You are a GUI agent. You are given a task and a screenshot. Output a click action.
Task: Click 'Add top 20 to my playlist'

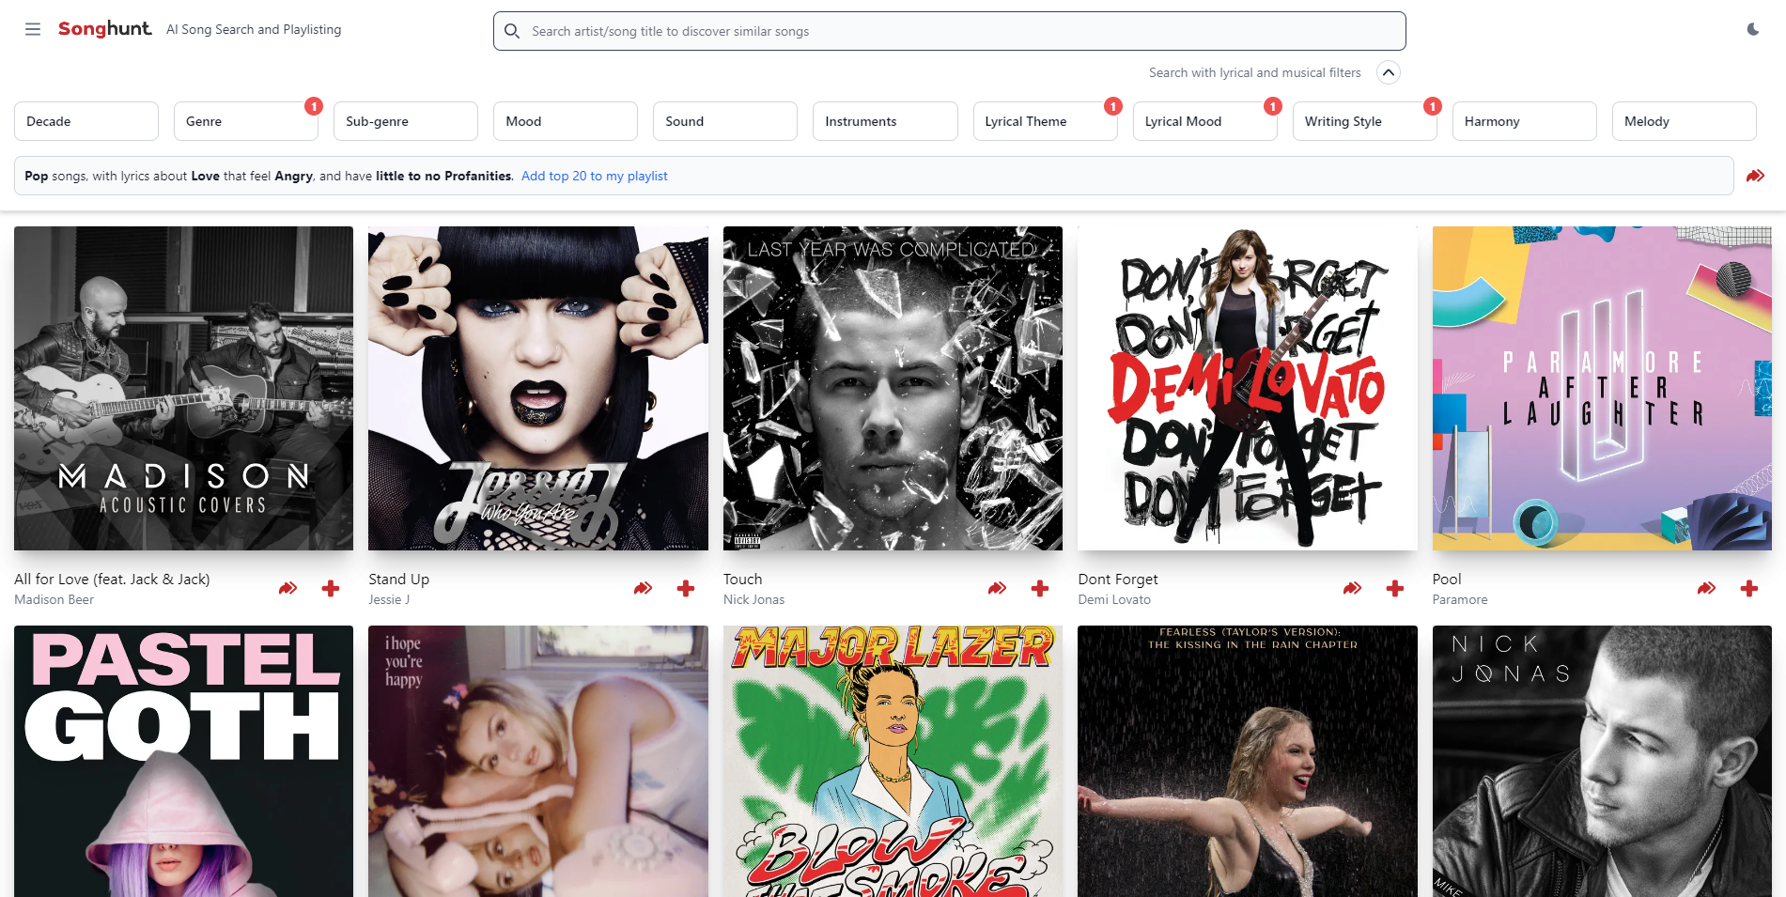coord(595,176)
